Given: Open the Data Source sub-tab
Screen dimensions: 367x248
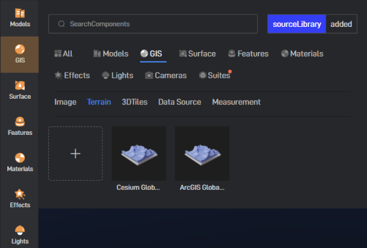Looking at the screenshot, I should coord(179,102).
